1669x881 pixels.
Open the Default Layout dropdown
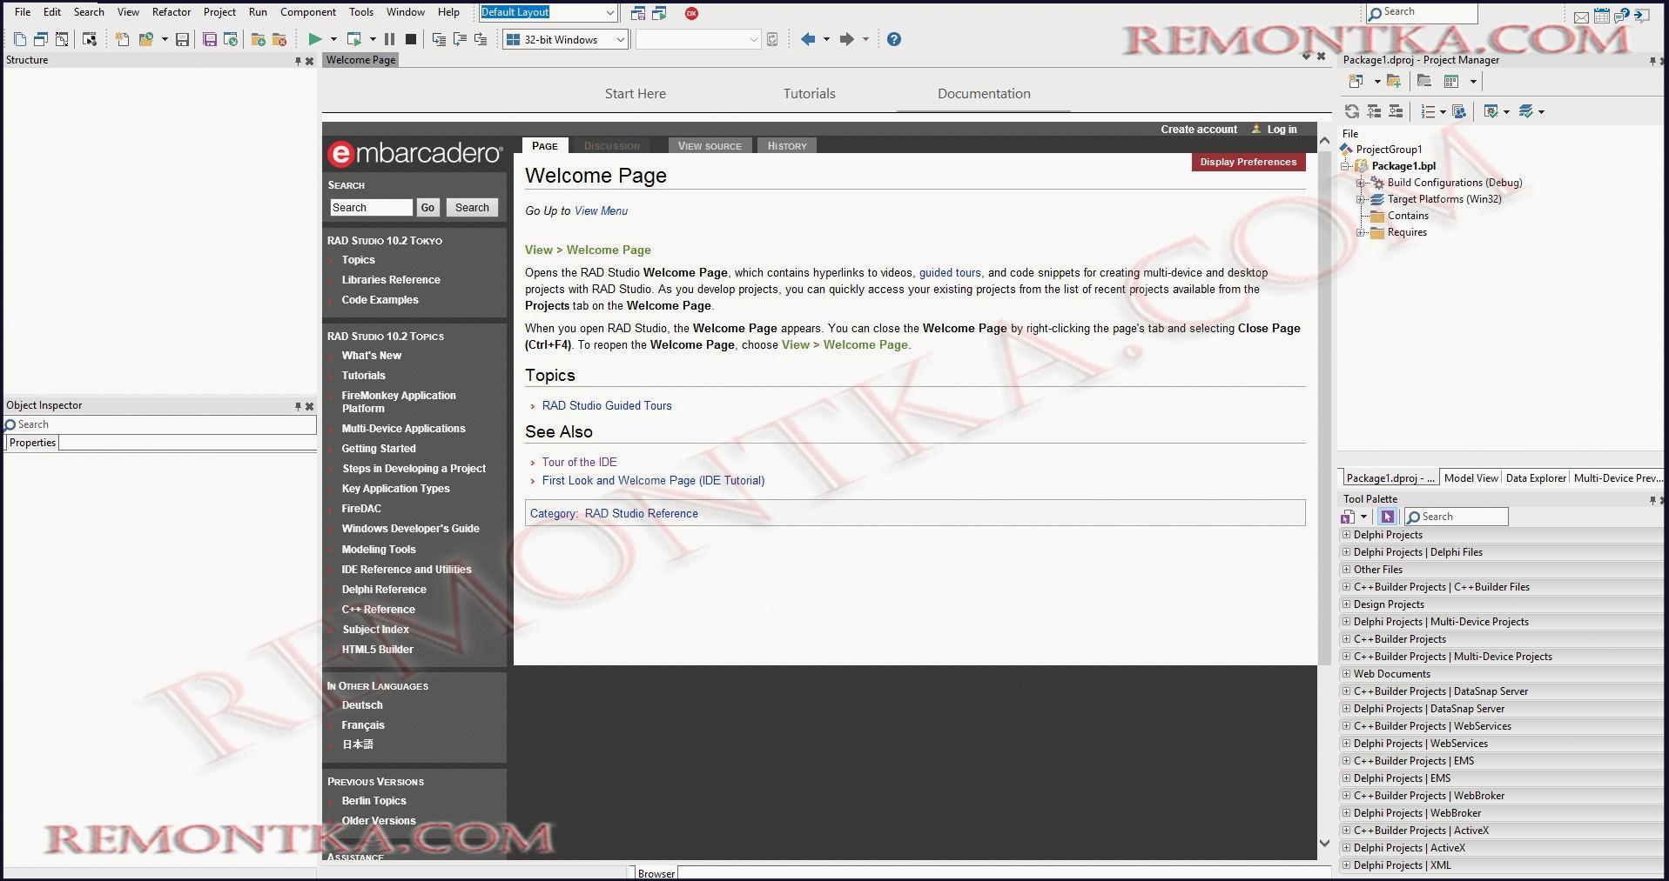(x=609, y=12)
